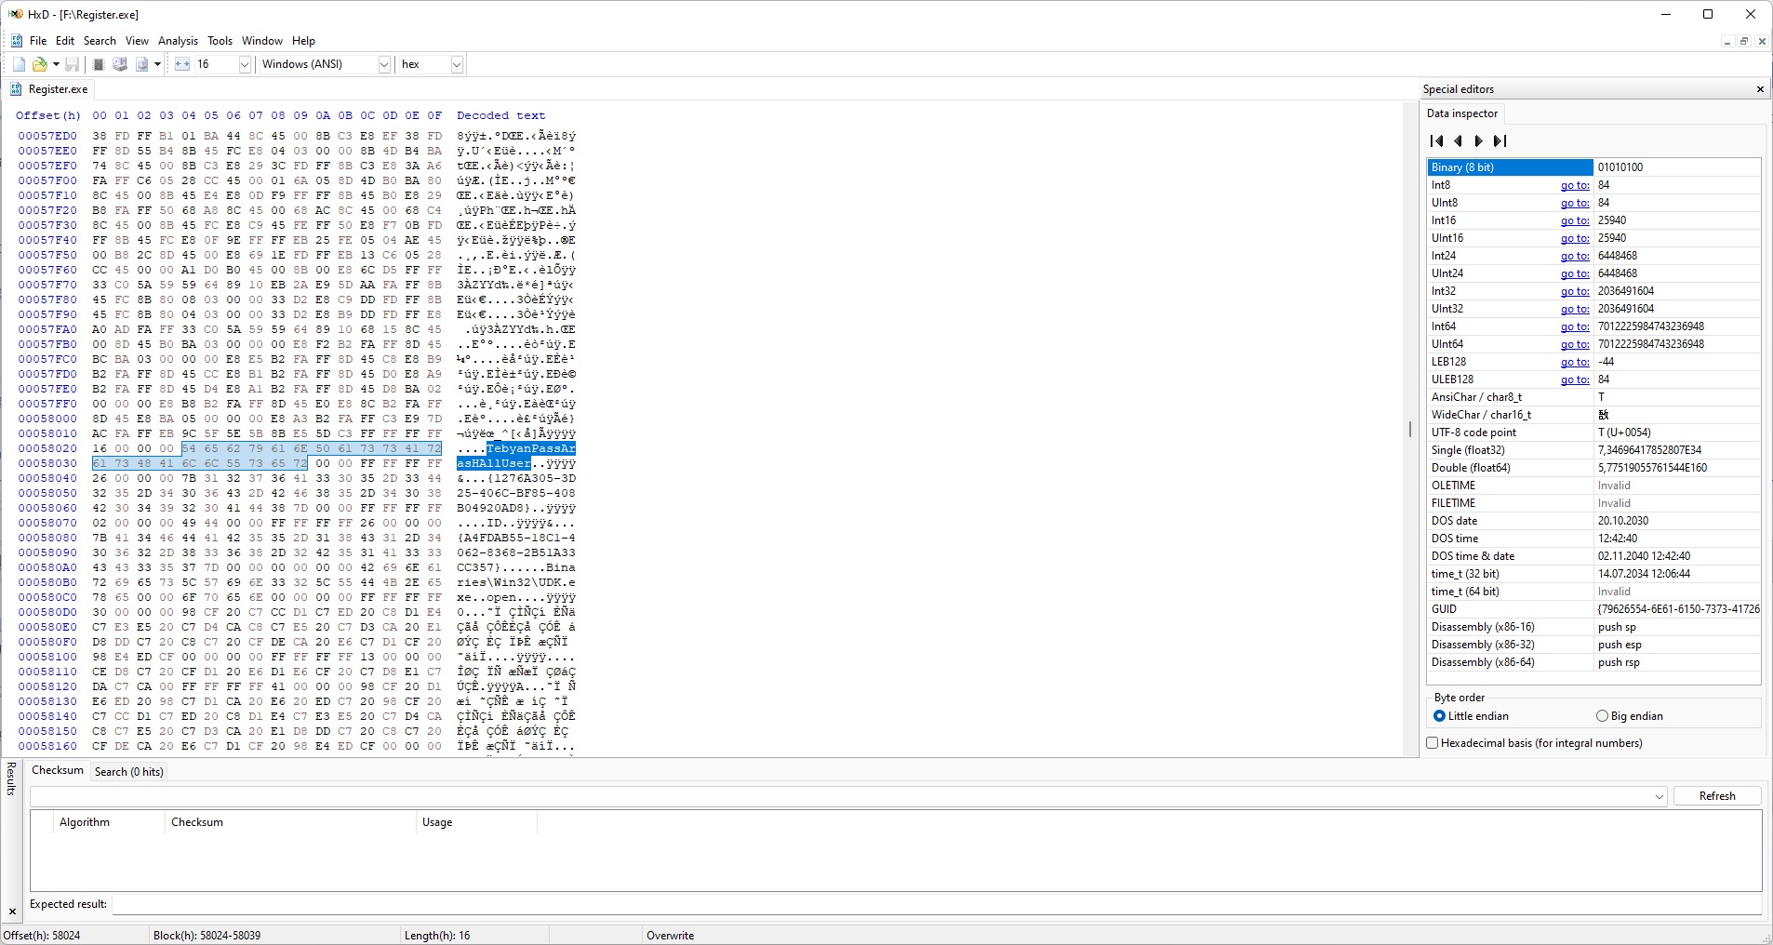The image size is (1773, 945).
Task: Close the Results panel
Action: [12, 912]
